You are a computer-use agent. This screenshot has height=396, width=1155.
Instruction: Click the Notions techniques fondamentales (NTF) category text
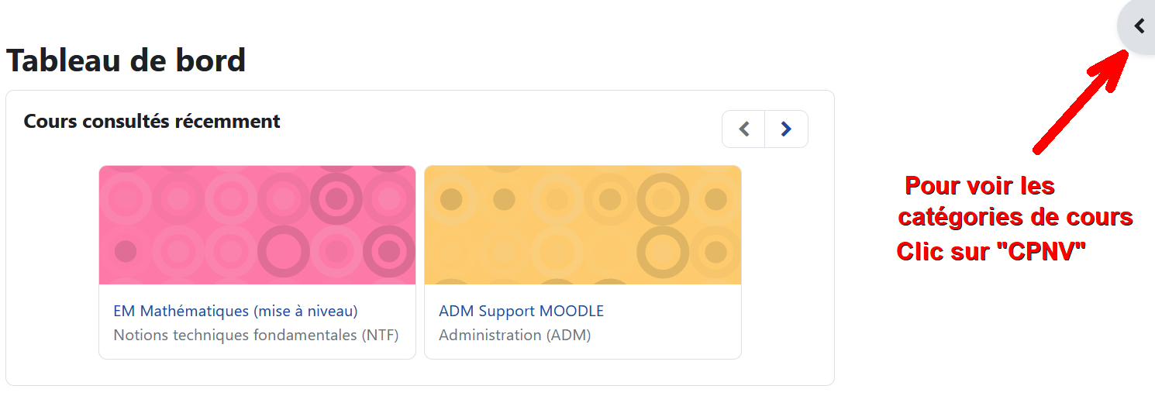click(x=256, y=335)
